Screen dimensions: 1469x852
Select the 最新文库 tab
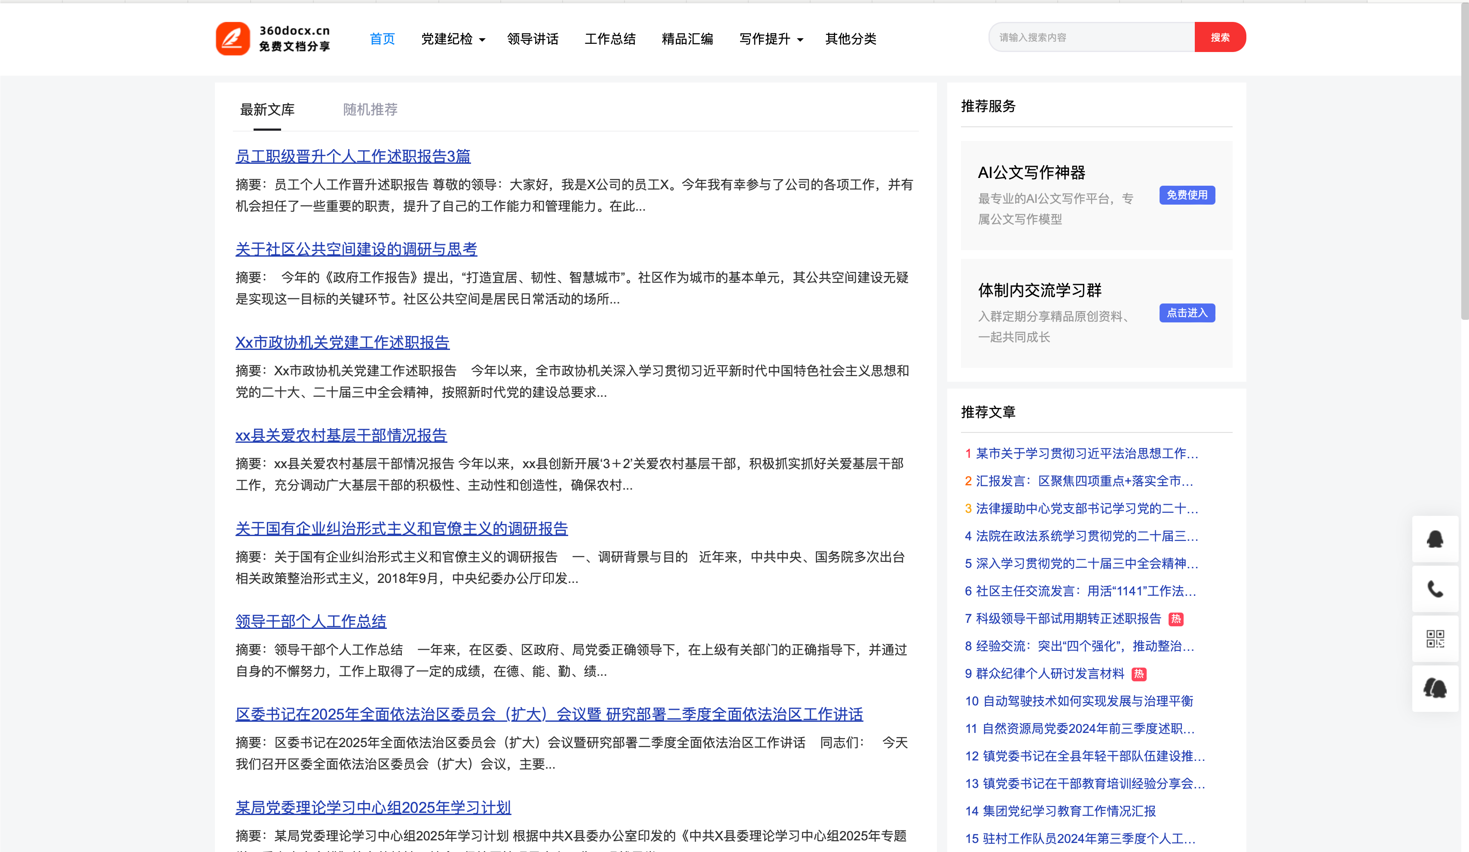pos(267,109)
